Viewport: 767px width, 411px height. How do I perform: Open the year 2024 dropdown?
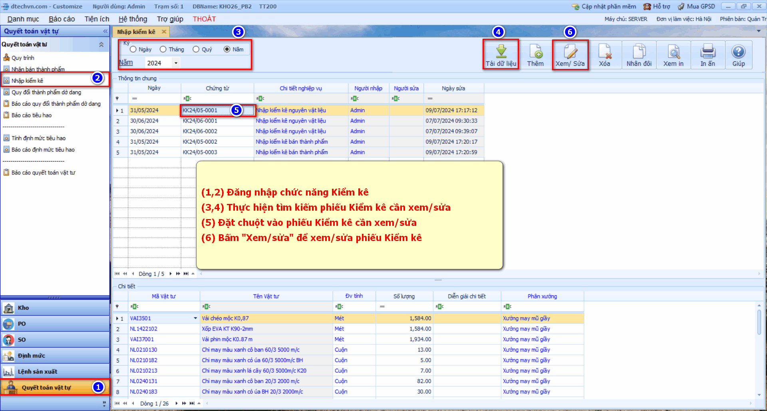[x=176, y=63]
